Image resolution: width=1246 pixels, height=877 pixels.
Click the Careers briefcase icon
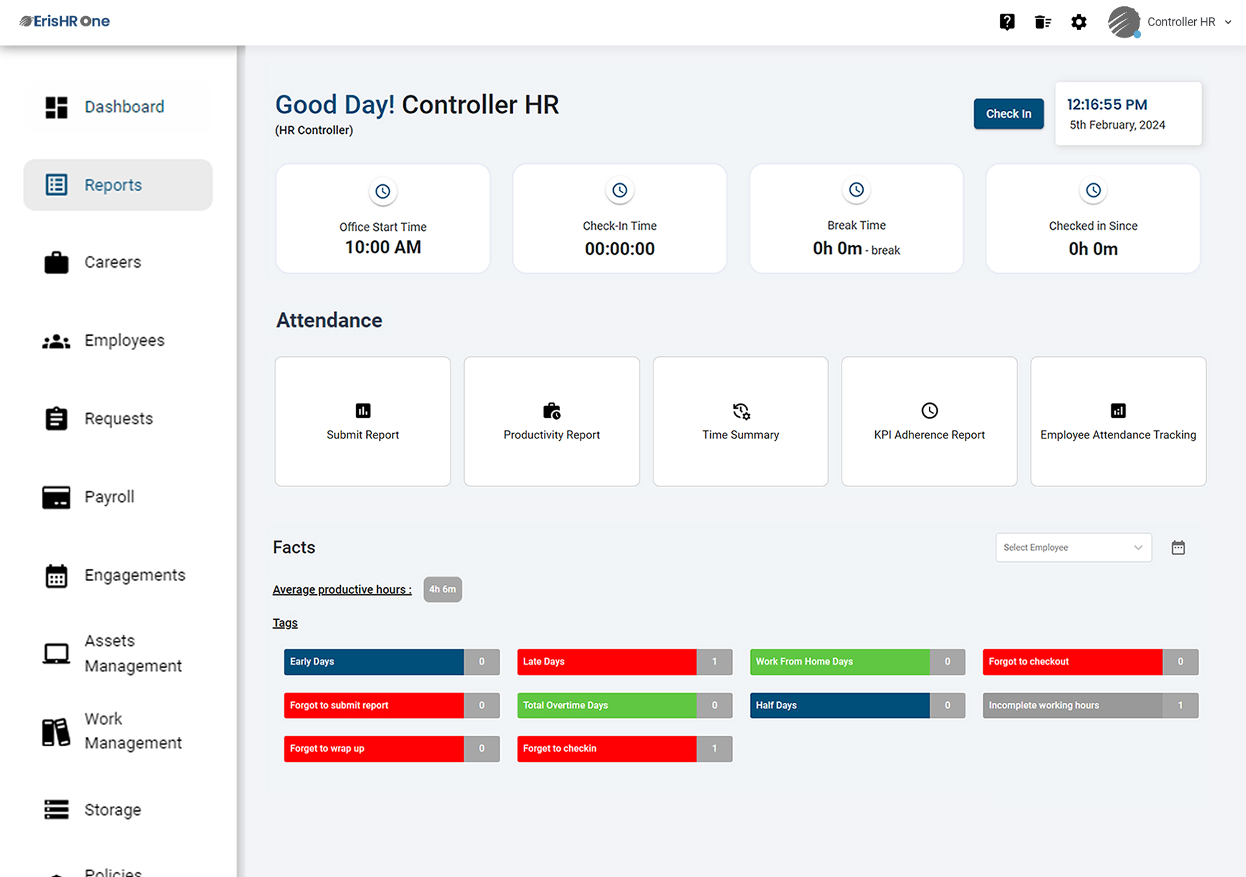(x=57, y=262)
